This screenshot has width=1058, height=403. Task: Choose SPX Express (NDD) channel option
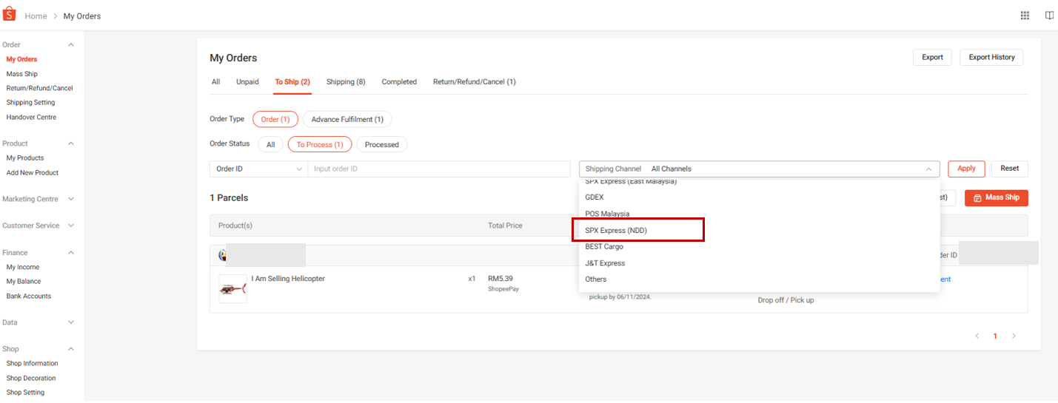tap(616, 231)
